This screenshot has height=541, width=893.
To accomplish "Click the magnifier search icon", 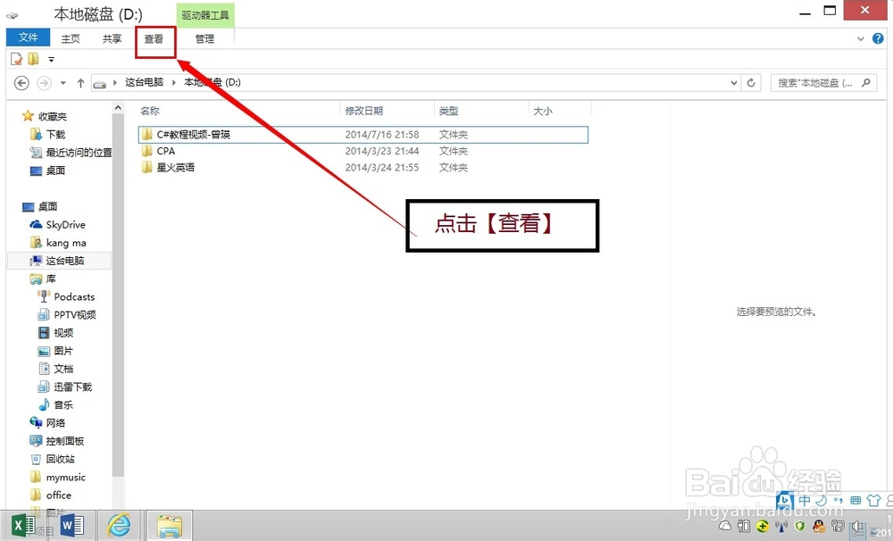I will click(x=866, y=83).
